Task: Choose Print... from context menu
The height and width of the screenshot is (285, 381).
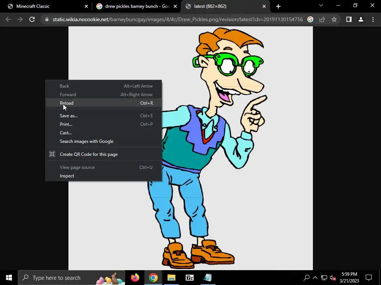Action: tap(104, 124)
